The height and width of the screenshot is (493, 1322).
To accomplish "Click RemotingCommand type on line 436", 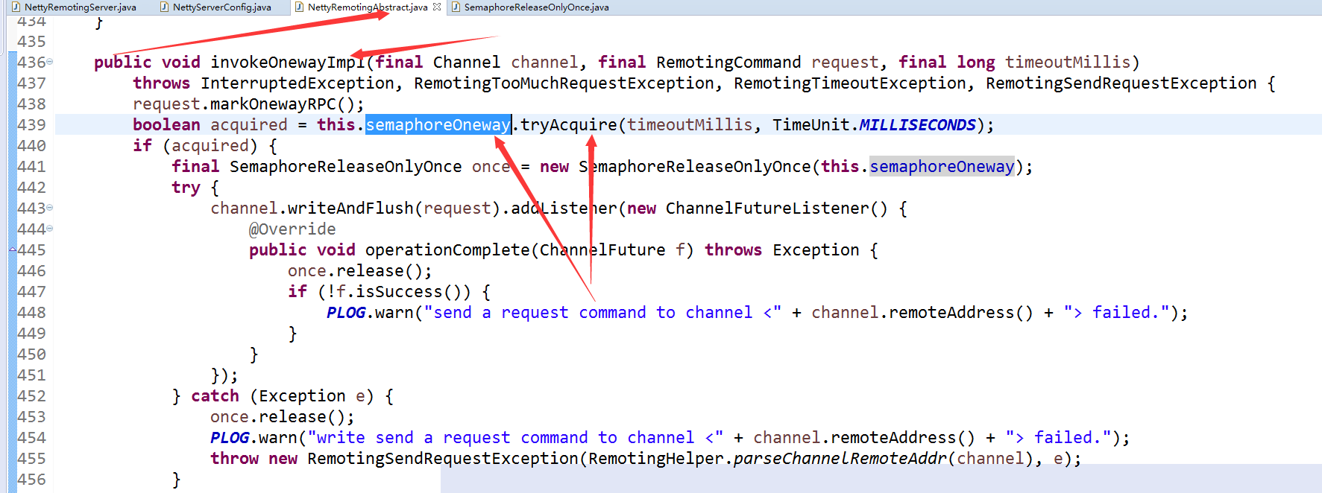I will 728,63.
